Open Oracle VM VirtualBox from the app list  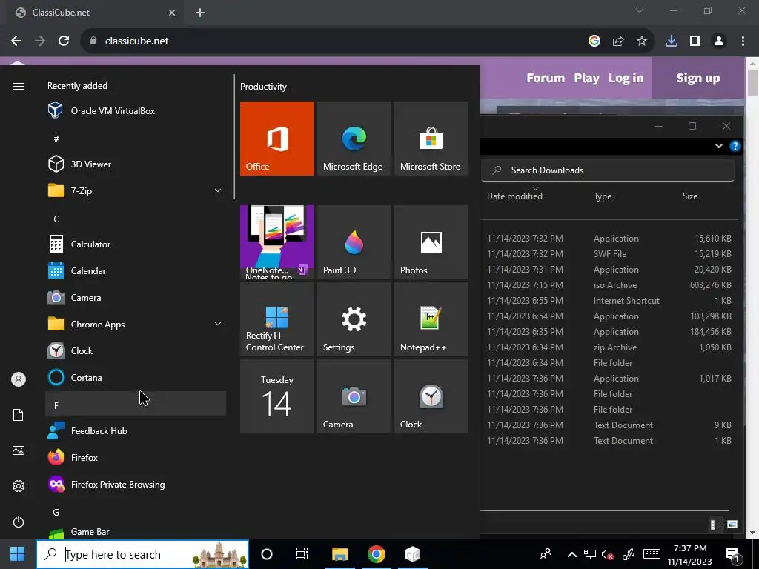tap(136, 111)
